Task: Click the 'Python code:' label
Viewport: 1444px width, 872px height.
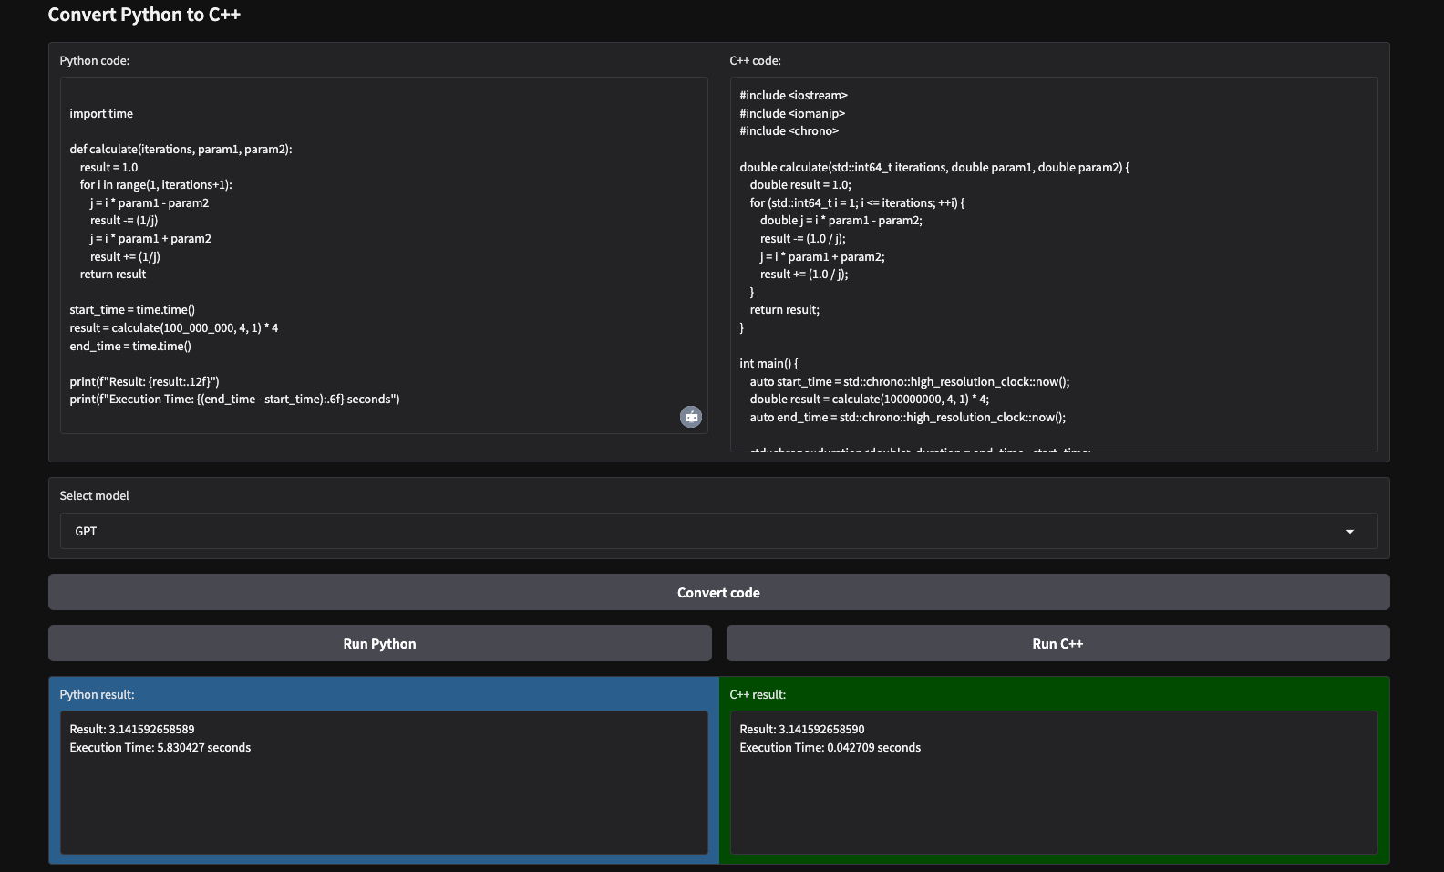Action: pos(95,61)
